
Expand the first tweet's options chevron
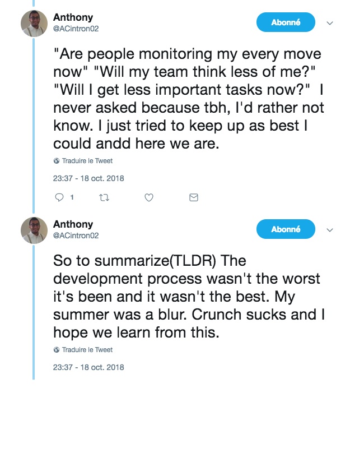pos(330,24)
